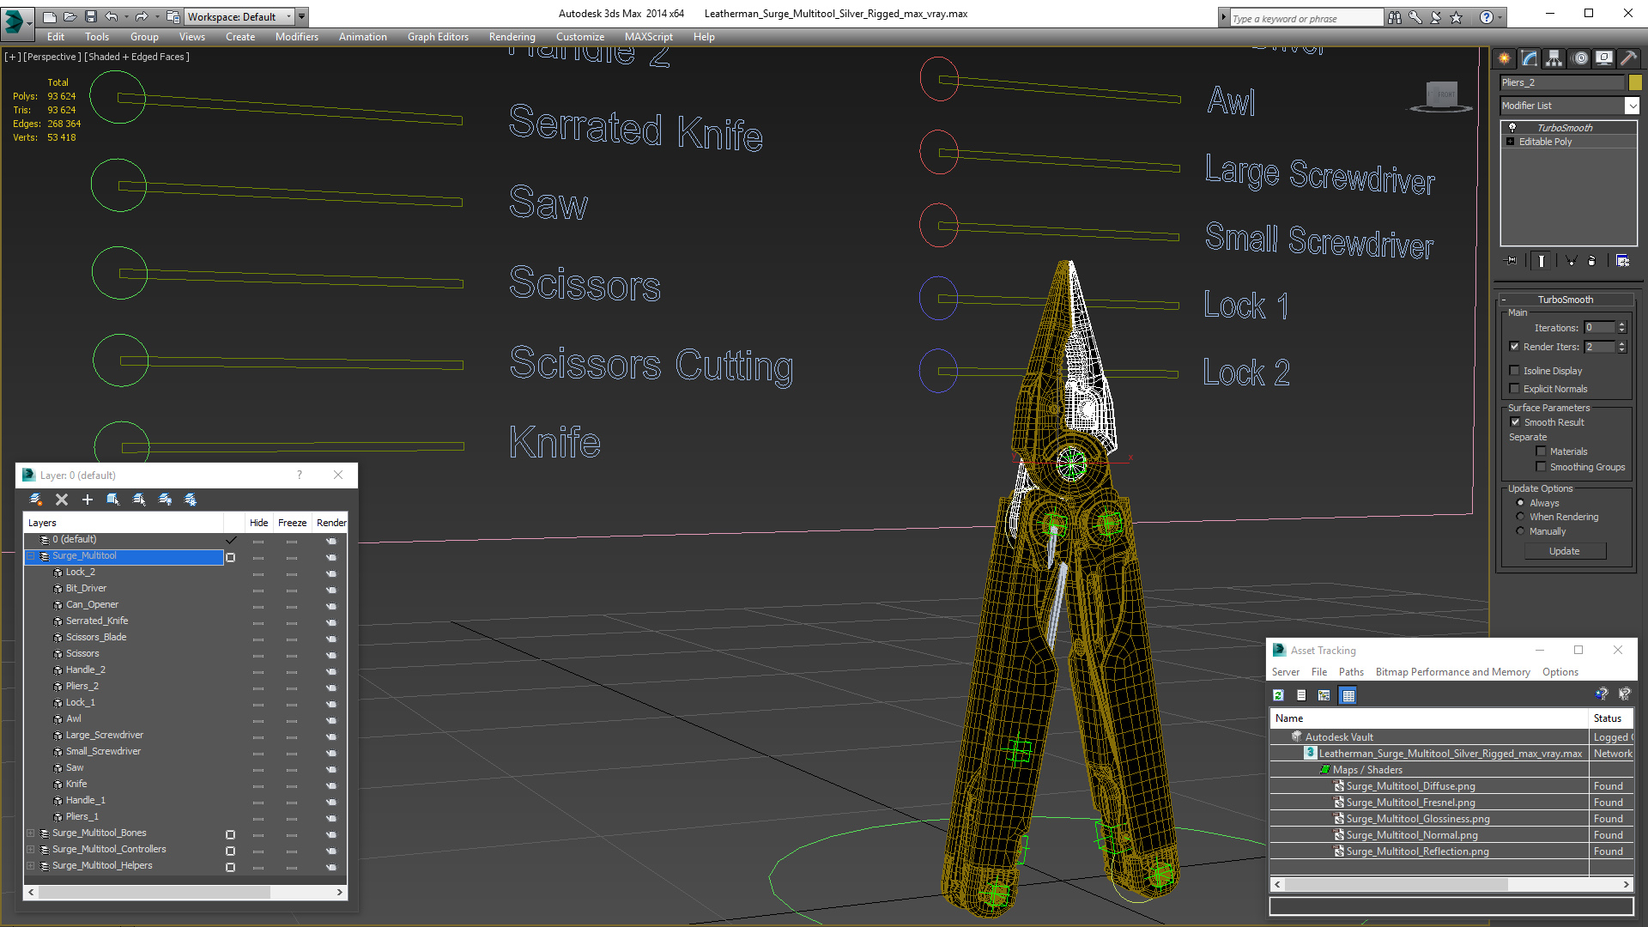Refresh the Asset Tracking list
This screenshot has width=1648, height=927.
(x=1278, y=695)
